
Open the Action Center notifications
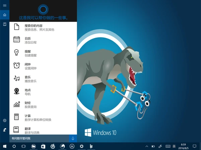point(194,146)
